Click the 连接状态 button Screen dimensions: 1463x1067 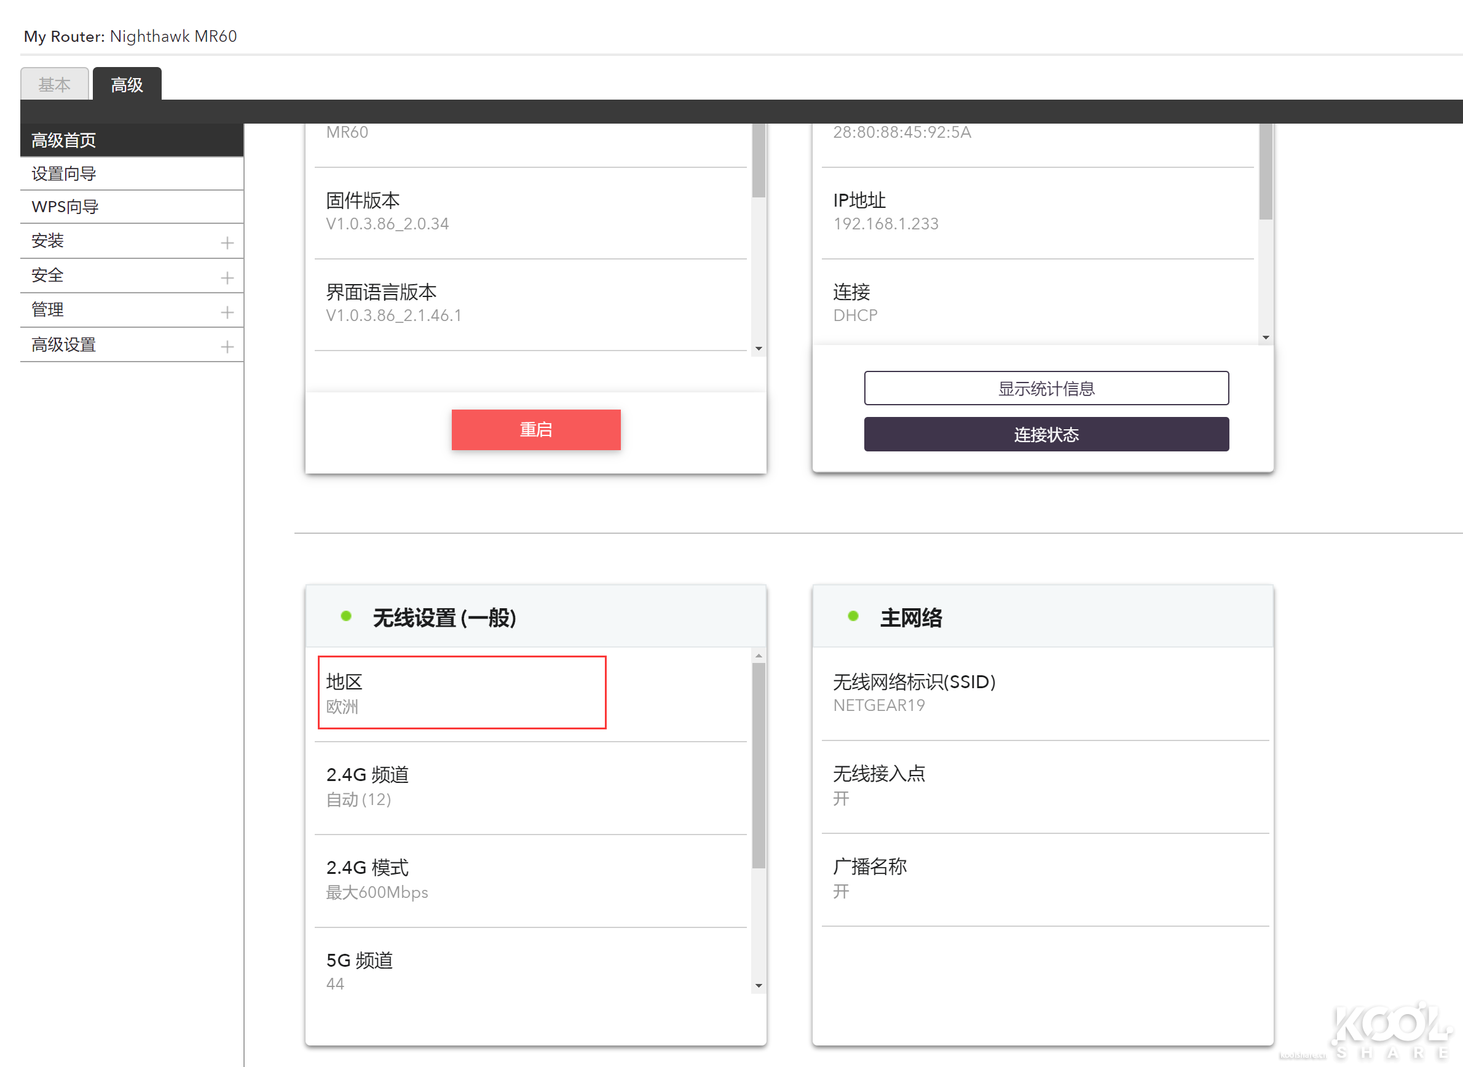[x=1046, y=434]
